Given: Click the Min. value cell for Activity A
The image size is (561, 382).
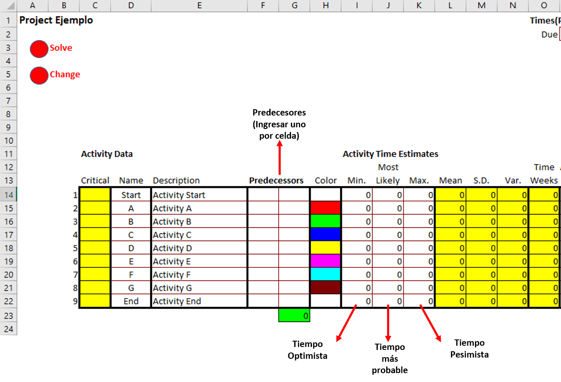Looking at the screenshot, I should (x=357, y=208).
